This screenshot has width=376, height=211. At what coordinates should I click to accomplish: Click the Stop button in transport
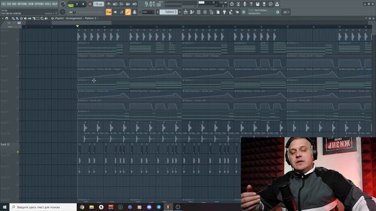point(83,4)
